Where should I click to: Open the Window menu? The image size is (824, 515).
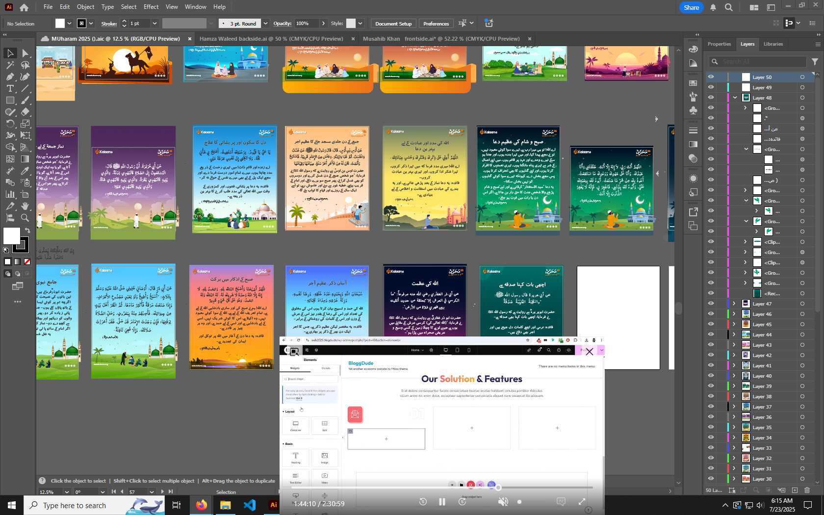(x=195, y=7)
